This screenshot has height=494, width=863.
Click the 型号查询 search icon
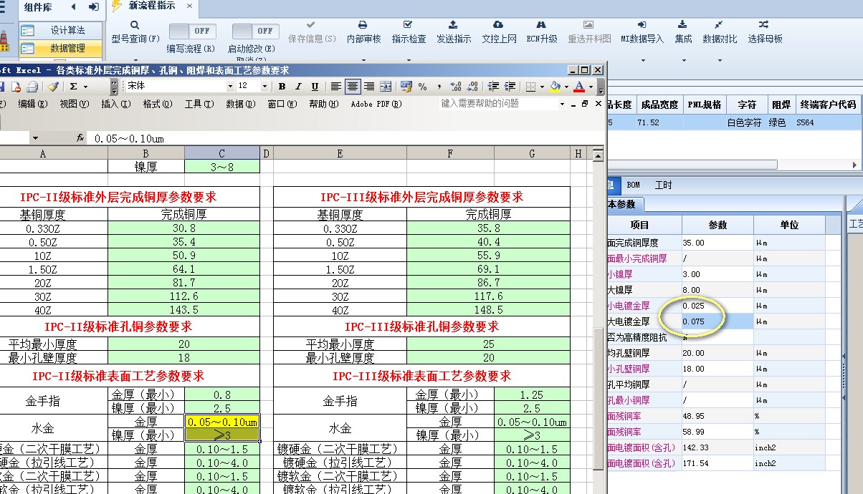135,25
